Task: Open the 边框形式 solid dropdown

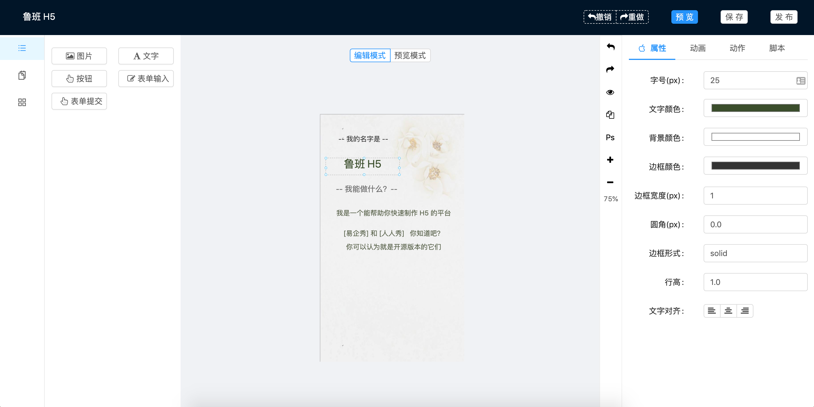Action: 755,253
